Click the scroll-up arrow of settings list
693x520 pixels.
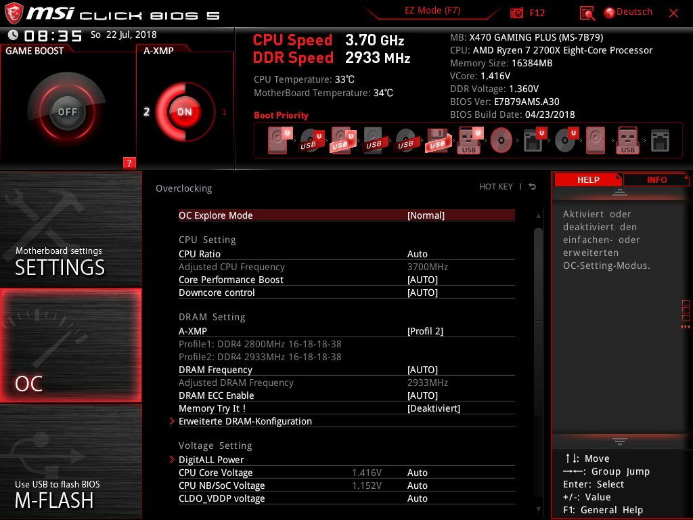pos(538,216)
